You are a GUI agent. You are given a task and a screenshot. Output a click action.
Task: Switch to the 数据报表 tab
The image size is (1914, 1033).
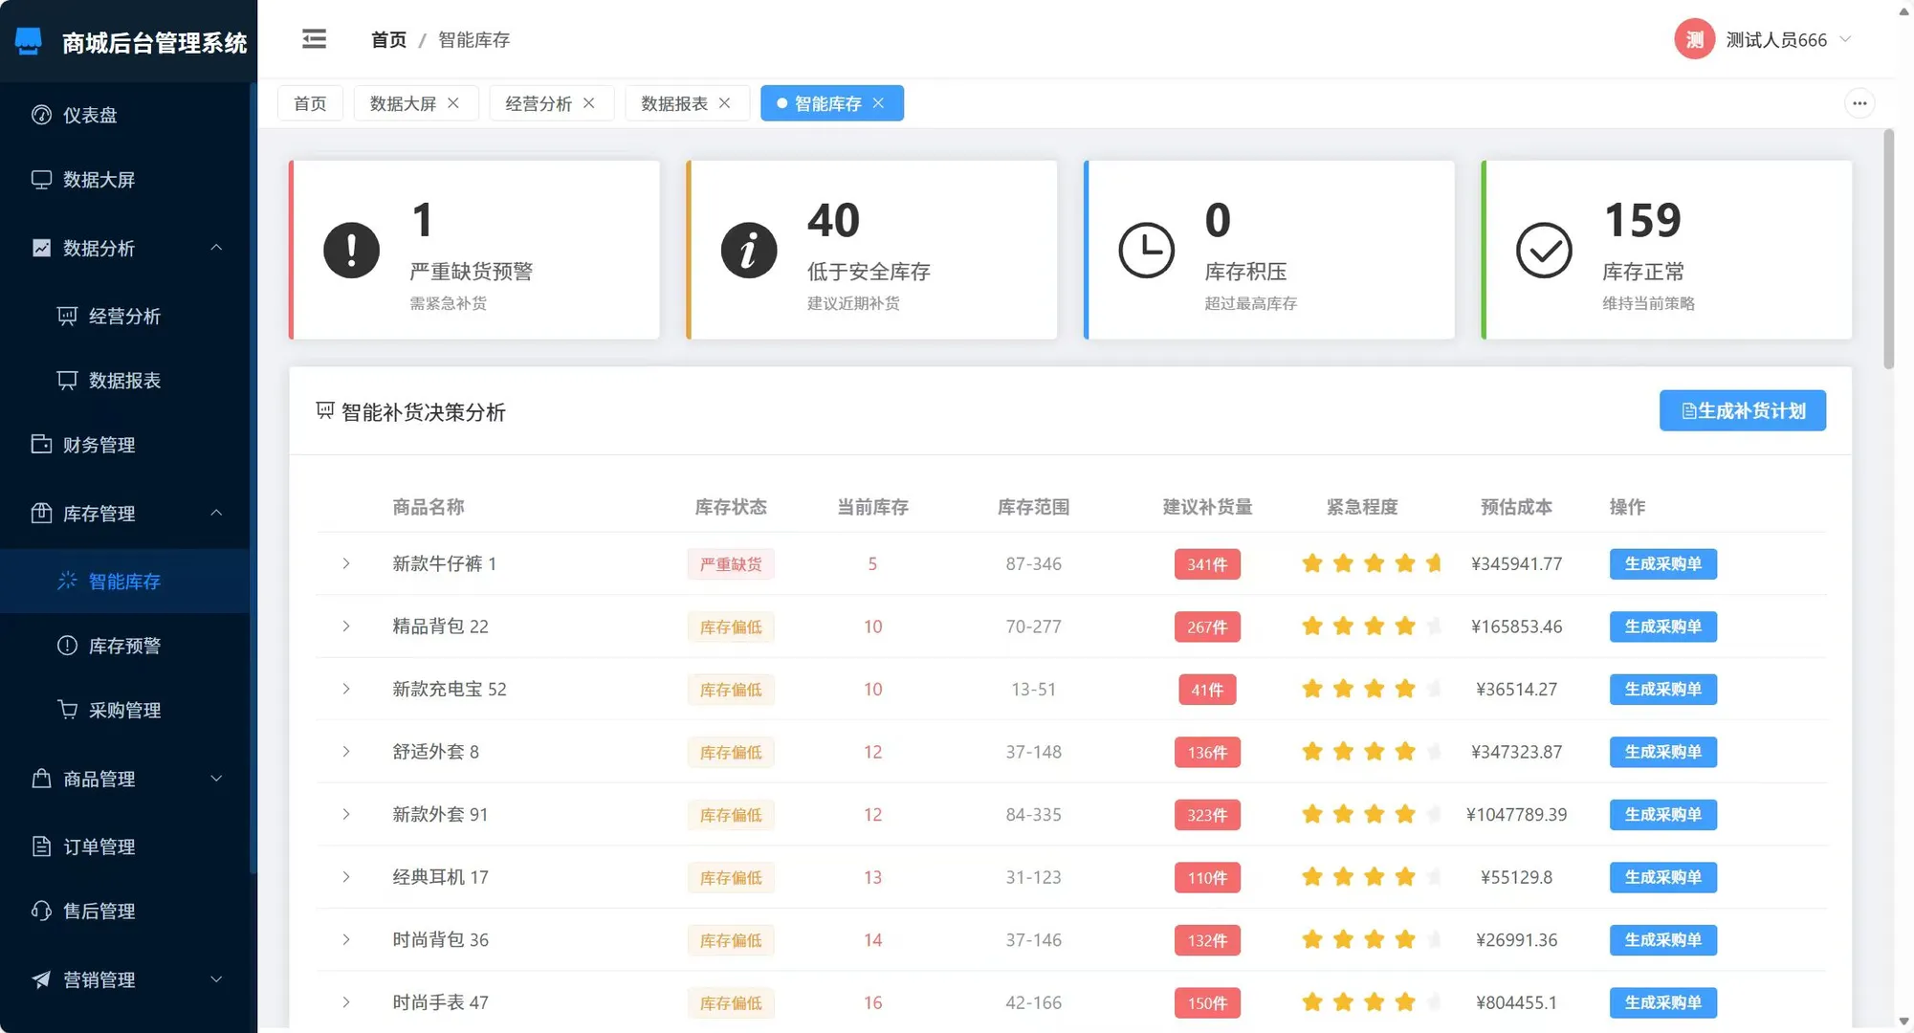[675, 102]
